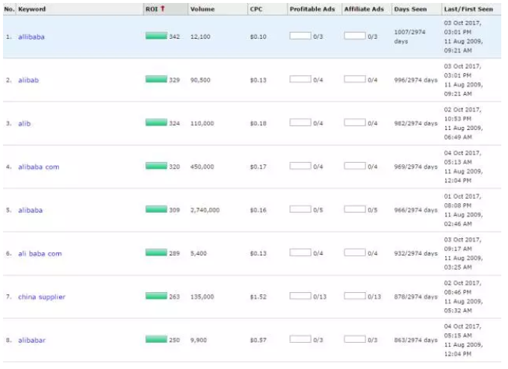Screen dimensions: 508x369
Task: Click Profitable Ads box for alib row
Action: (300, 123)
